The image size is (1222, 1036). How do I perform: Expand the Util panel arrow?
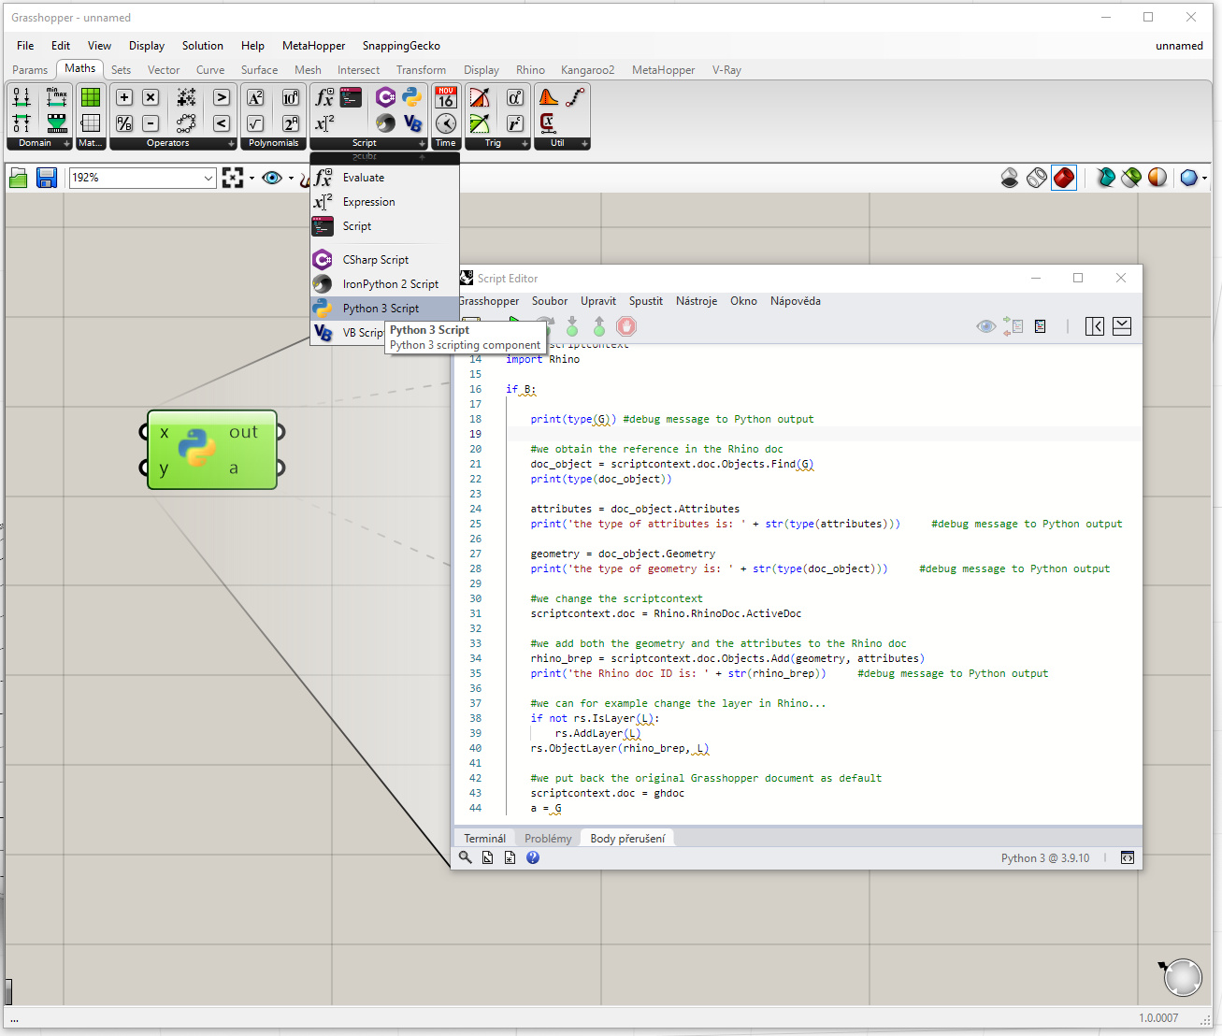[x=584, y=144]
